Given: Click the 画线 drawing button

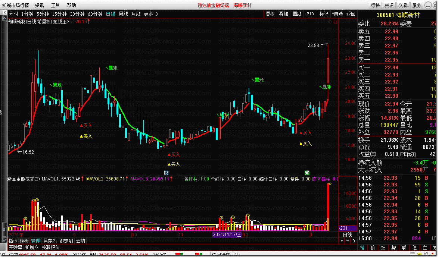Looking at the screenshot, I should (x=297, y=14).
